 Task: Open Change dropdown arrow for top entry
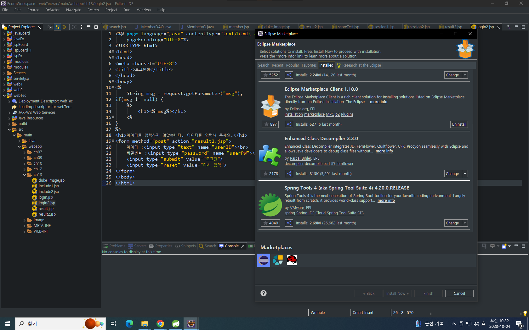465,75
